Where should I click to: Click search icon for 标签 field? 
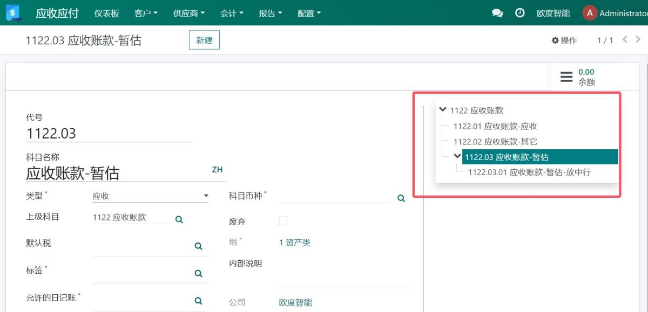click(198, 273)
